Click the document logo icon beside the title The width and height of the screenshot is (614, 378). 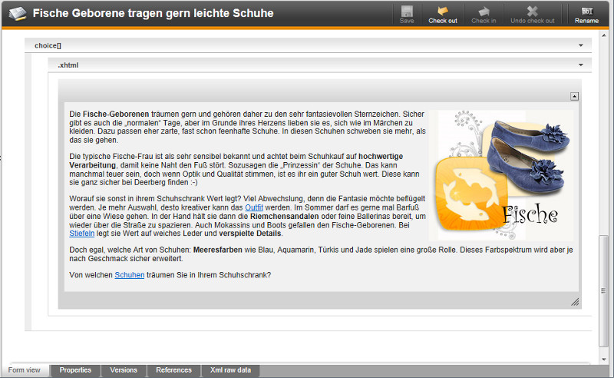point(17,13)
